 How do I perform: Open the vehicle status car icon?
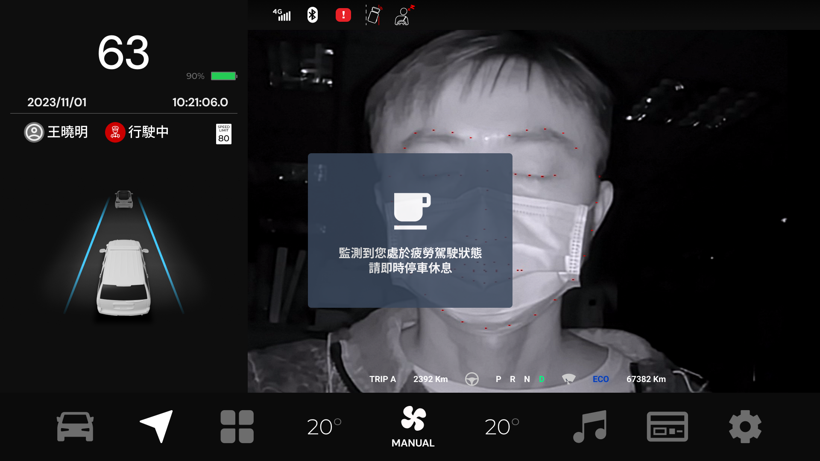coord(75,426)
